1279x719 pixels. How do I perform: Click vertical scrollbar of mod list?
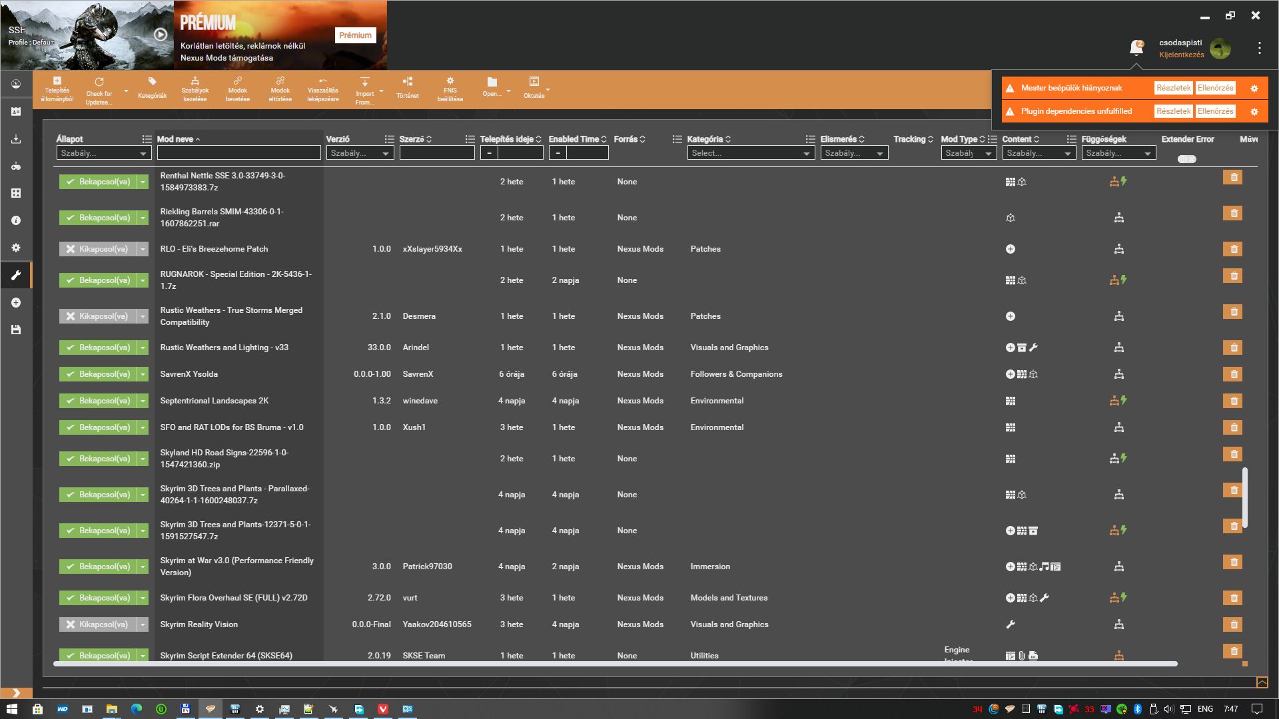pyautogui.click(x=1244, y=498)
